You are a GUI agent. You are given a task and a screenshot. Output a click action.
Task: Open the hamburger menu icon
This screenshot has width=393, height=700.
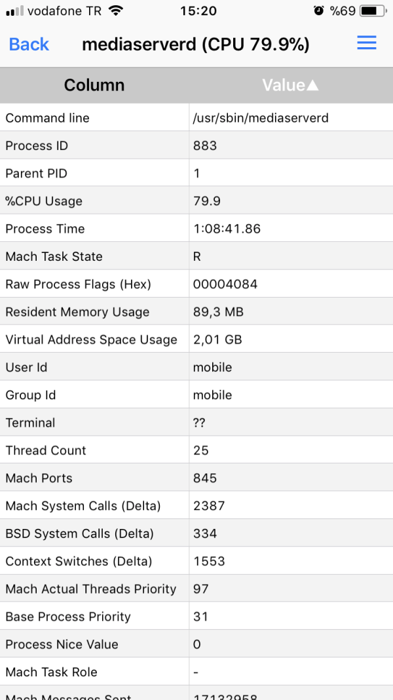point(366,43)
